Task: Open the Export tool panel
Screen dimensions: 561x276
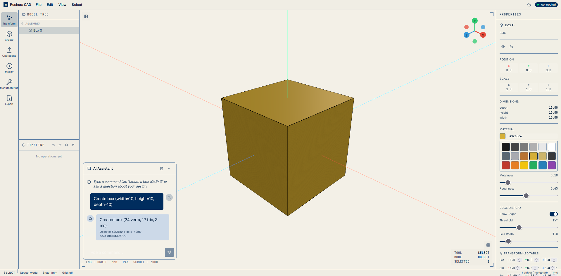Action: (9, 100)
